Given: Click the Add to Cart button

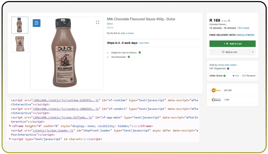Looking at the screenshot, I should coord(232,43).
